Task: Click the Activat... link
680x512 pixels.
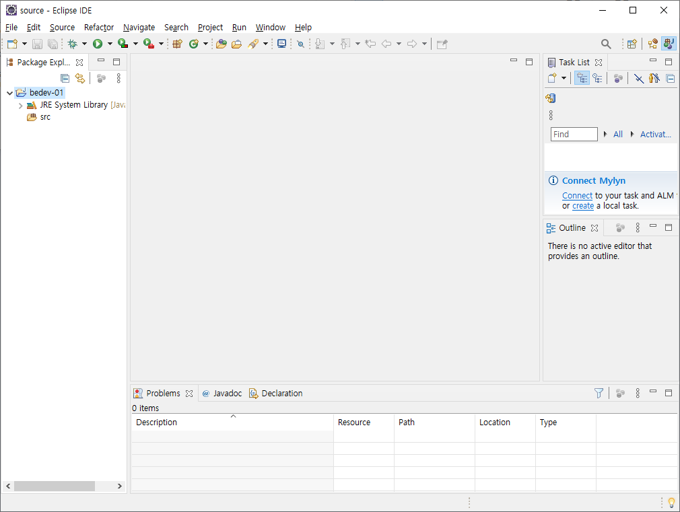Action: [x=655, y=135]
